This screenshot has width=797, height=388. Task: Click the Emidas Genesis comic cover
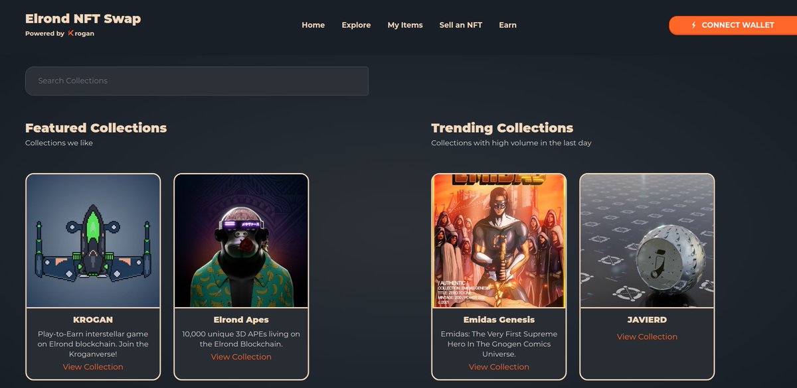(499, 241)
